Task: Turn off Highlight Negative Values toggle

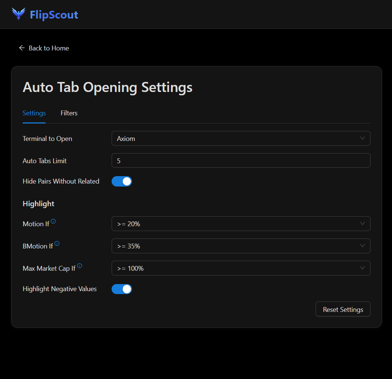Action: 122,289
